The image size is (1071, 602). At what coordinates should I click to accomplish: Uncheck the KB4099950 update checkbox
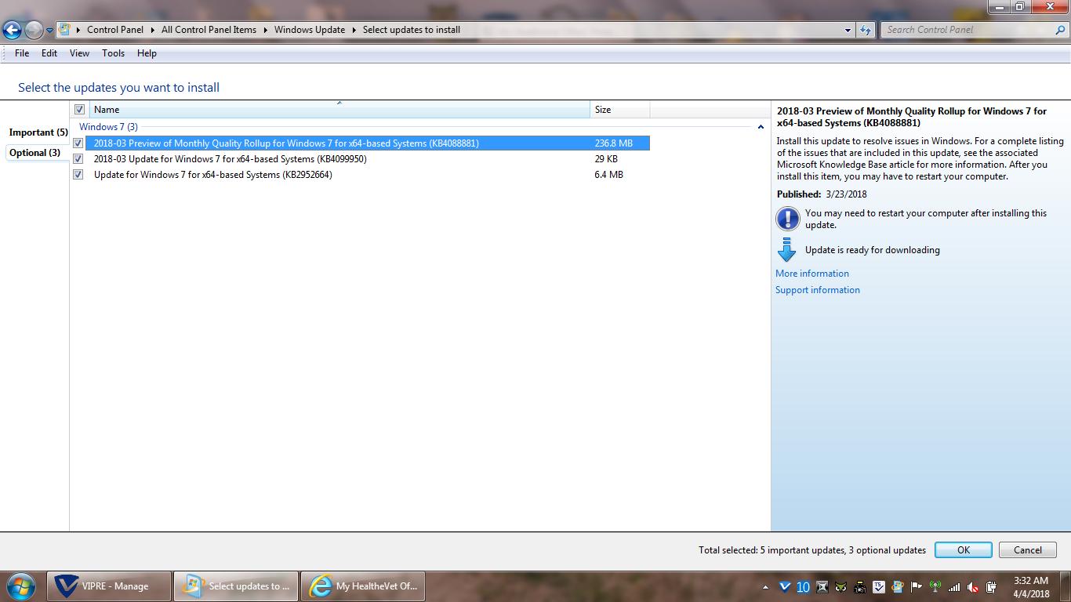coord(78,159)
